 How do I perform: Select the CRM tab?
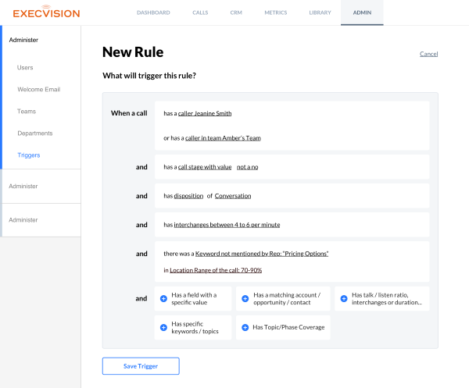236,12
